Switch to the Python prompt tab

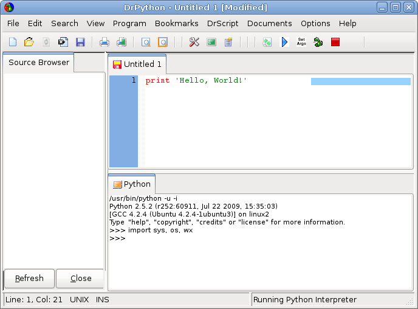(132, 184)
